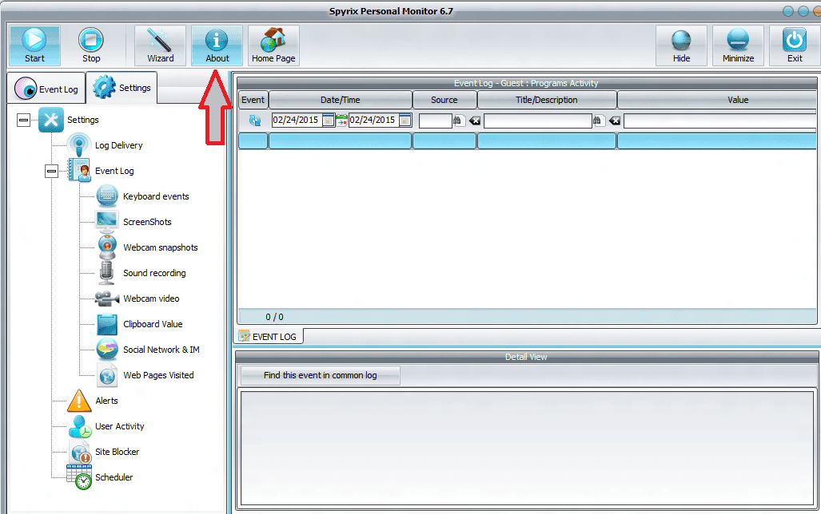
Task: Exit the application using Exit button
Action: (x=795, y=45)
